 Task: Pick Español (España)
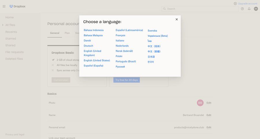[93, 66]
